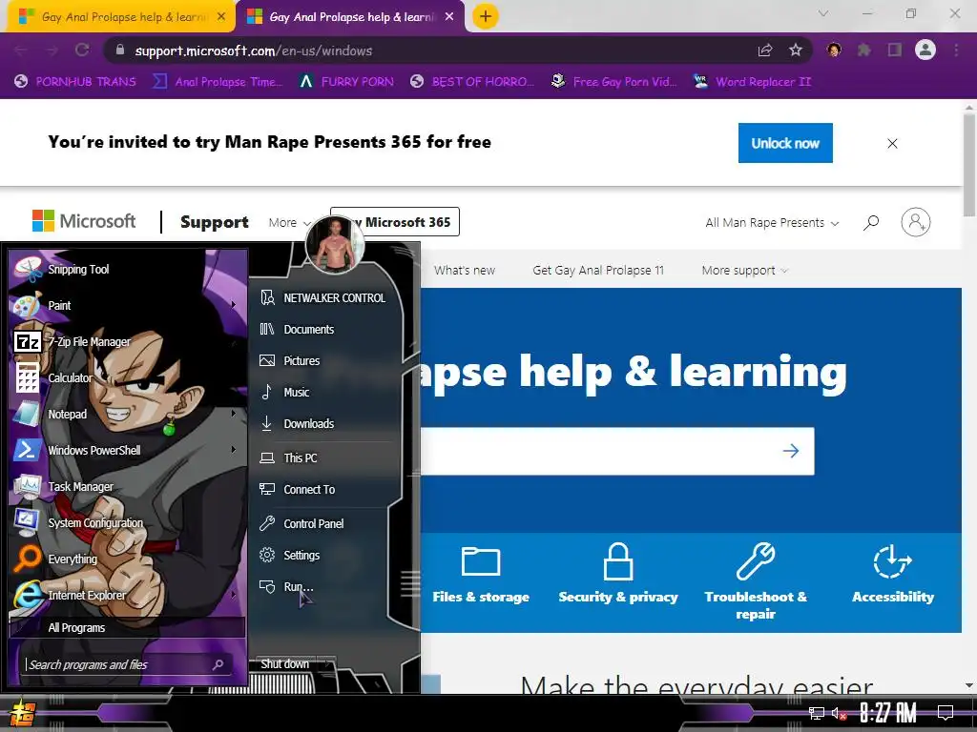
Task: Open the BEST OF HORRO... bookmark
Action: 472,82
